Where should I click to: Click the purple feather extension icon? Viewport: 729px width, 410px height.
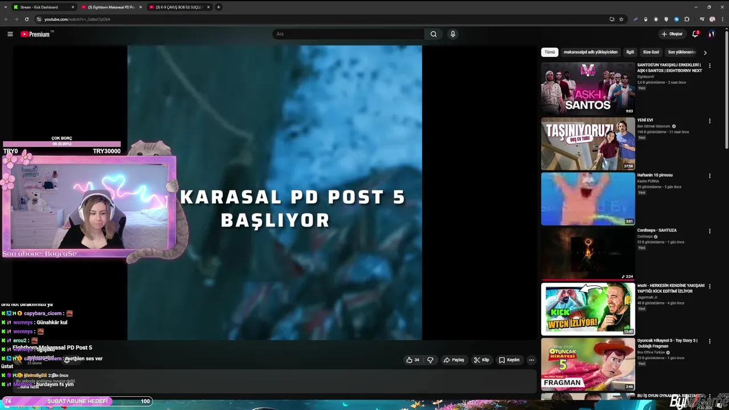point(635,19)
